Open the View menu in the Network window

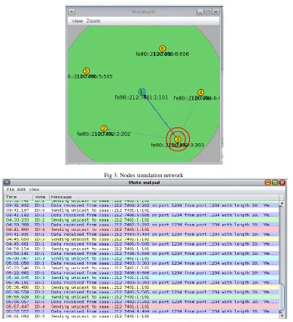point(77,21)
